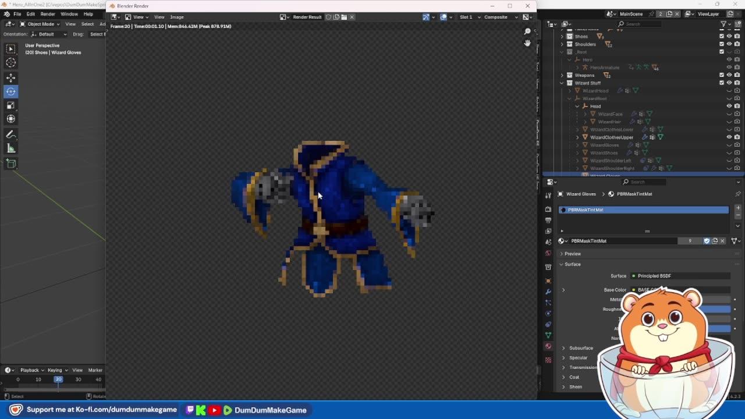Open the Composite layer dropdown

(x=499, y=17)
